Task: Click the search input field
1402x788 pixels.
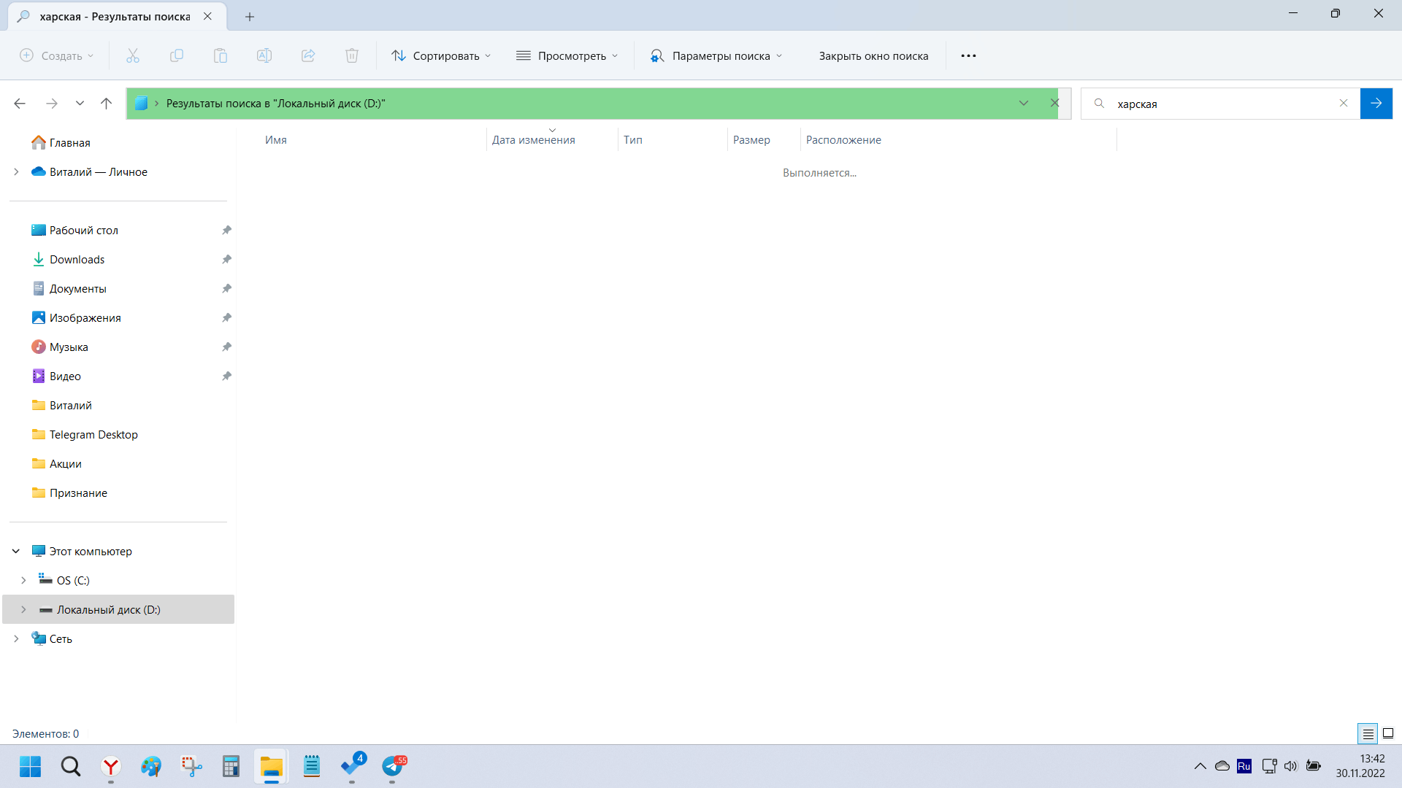Action: coord(1223,103)
